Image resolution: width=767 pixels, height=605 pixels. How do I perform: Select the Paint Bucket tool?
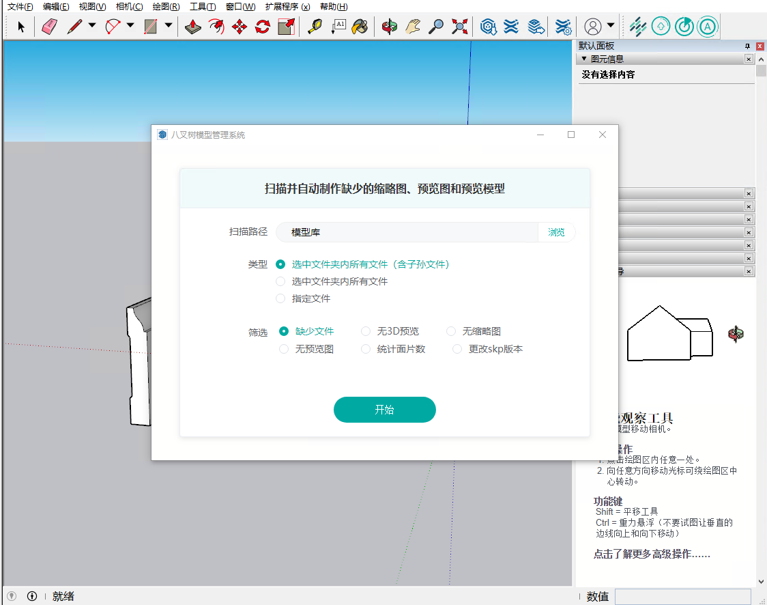pyautogui.click(x=360, y=27)
